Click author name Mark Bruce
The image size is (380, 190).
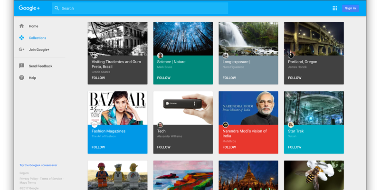coord(164,67)
